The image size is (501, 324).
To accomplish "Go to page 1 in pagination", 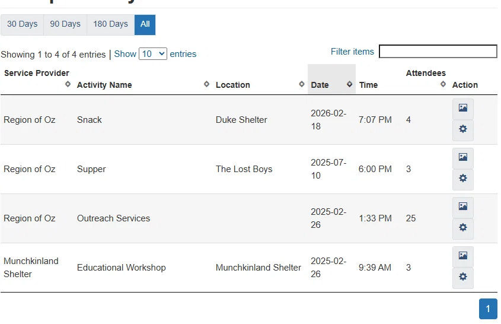I will coord(488,309).
